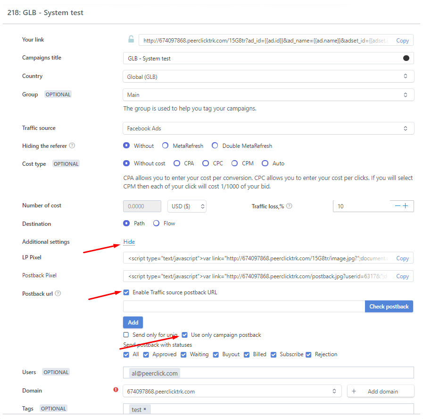Choose Without cost radio option

click(x=126, y=163)
